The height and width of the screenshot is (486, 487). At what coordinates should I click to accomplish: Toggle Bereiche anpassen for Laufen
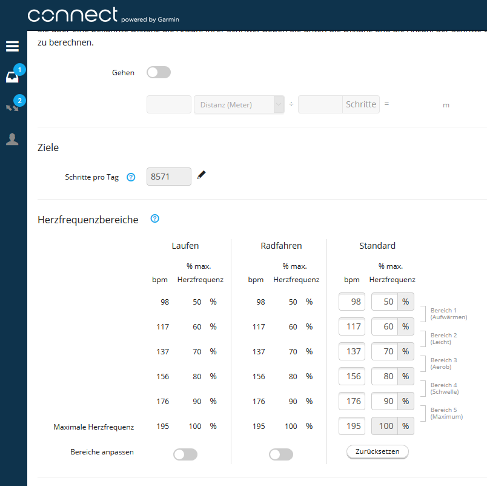[x=185, y=454]
